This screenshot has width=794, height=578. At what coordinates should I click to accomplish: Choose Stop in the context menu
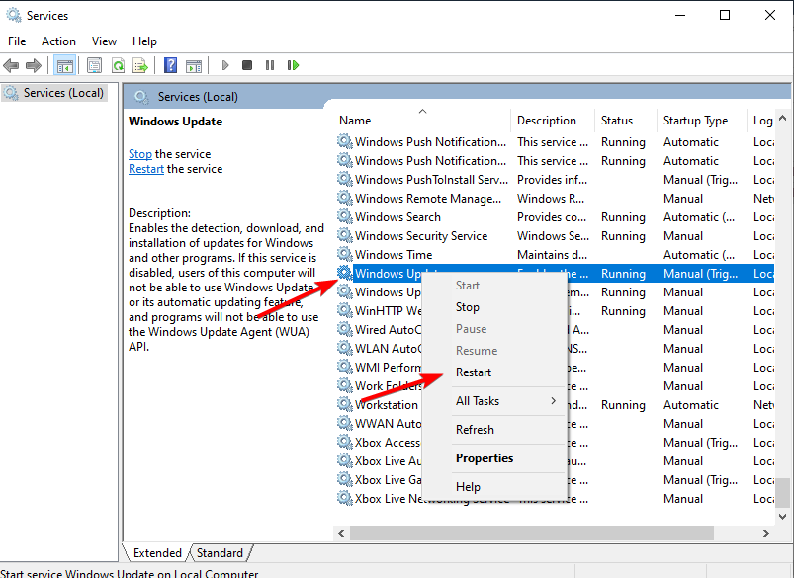pos(493,307)
